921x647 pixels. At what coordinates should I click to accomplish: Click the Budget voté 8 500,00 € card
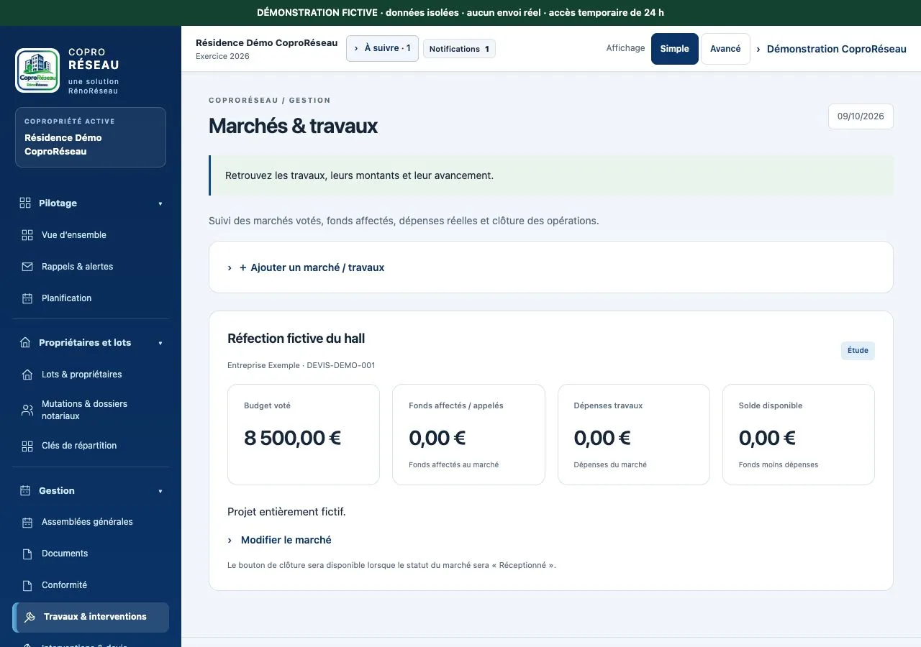[x=304, y=434]
